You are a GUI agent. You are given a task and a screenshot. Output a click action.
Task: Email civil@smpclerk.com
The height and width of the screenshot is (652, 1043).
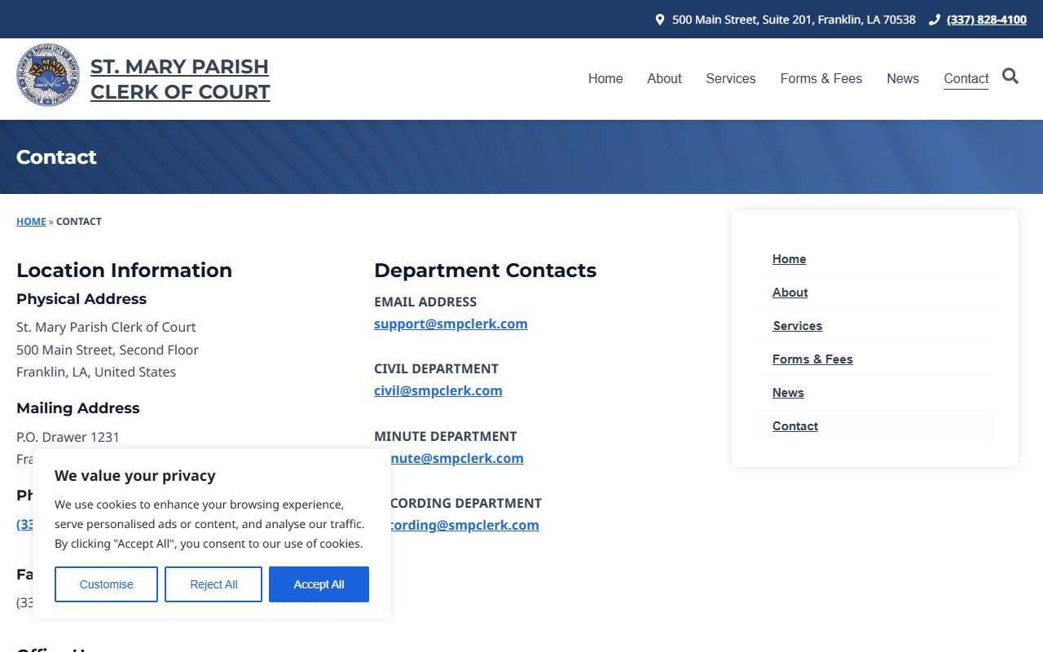point(438,390)
